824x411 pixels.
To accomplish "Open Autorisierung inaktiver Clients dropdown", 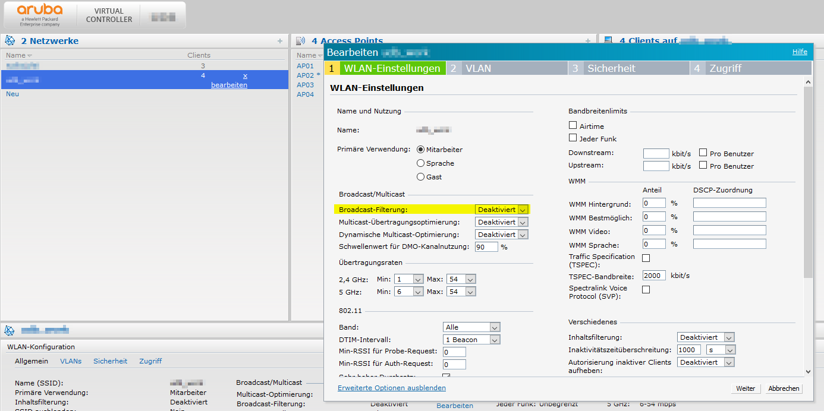I will point(706,362).
